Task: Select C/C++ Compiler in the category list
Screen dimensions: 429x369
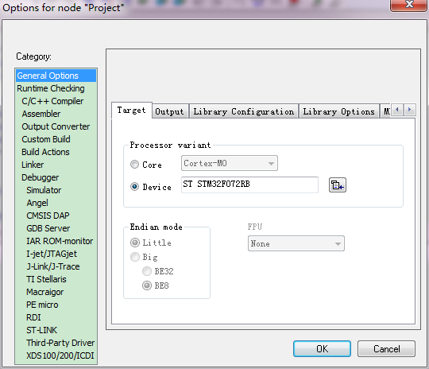Action: [52, 101]
